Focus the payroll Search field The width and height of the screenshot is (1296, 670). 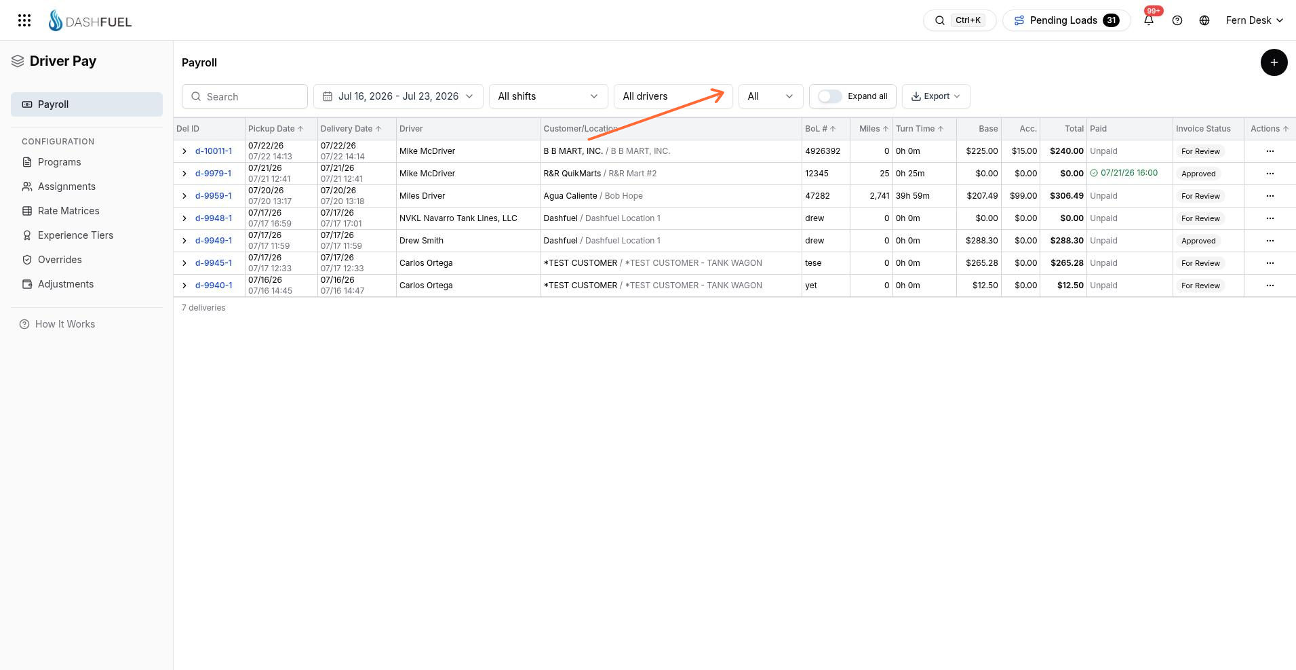click(245, 96)
